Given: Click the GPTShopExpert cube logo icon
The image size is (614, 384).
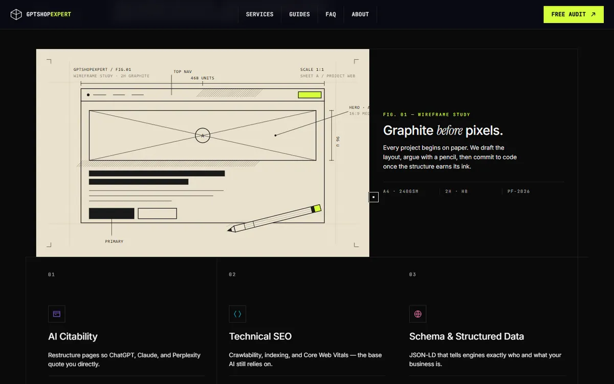Looking at the screenshot, I should (x=16, y=14).
